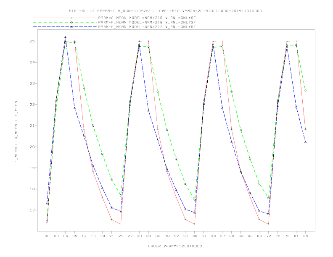
Task: Click the y-axis tick value 20
Action: tap(32, 147)
